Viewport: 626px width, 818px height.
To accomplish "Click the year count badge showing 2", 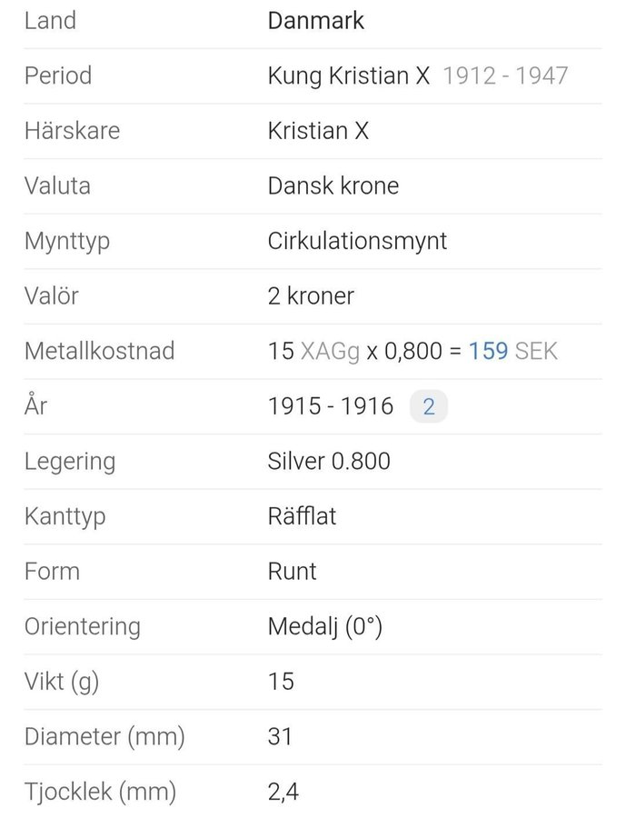I will pos(429,406).
